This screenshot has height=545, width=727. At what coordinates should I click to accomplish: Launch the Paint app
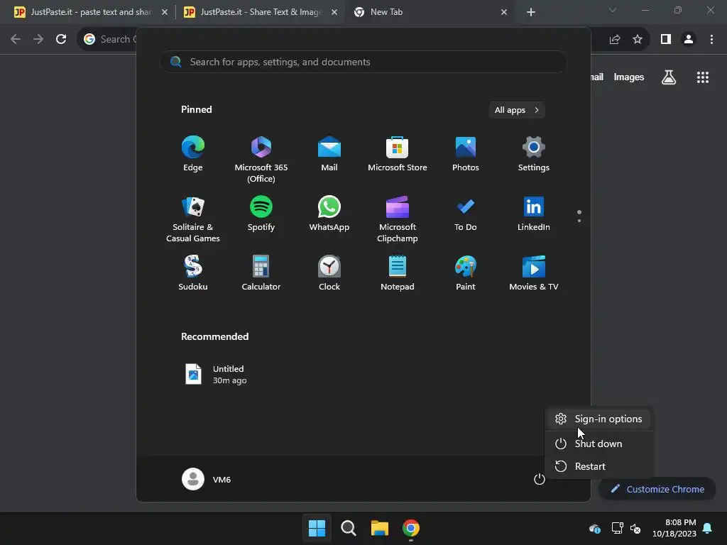click(466, 273)
